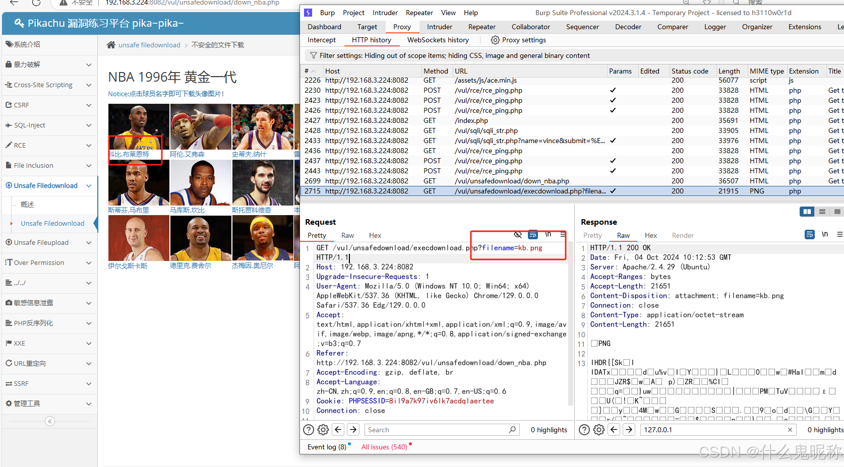Open Event log (8)
The width and height of the screenshot is (844, 467).
pos(327,447)
